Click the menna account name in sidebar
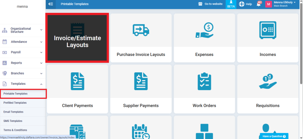Screen dimensions: 303x139 (22, 6)
